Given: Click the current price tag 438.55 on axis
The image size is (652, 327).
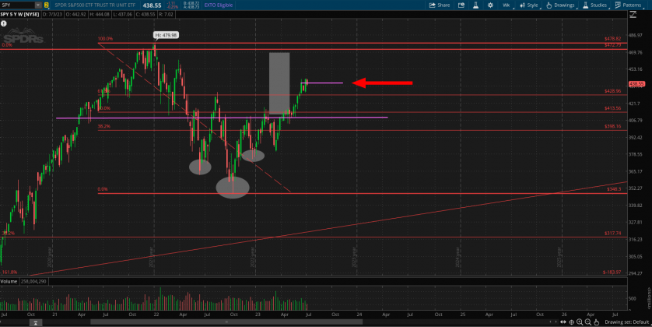Looking at the screenshot, I should tap(636, 84).
